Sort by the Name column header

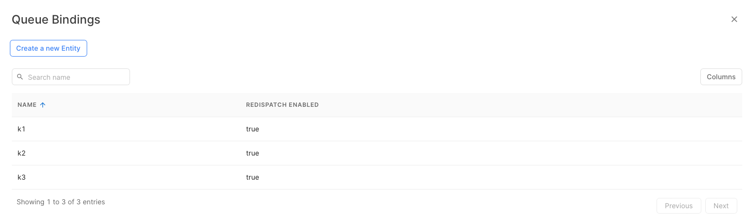point(27,105)
